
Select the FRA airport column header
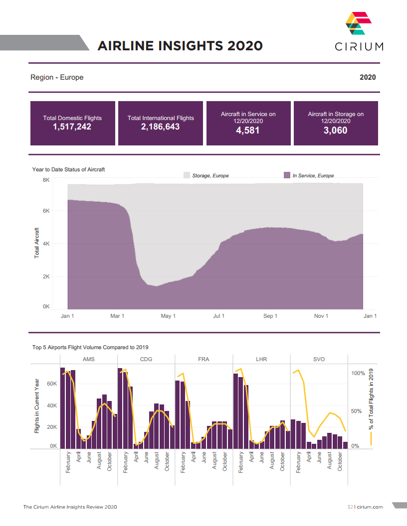(203, 359)
